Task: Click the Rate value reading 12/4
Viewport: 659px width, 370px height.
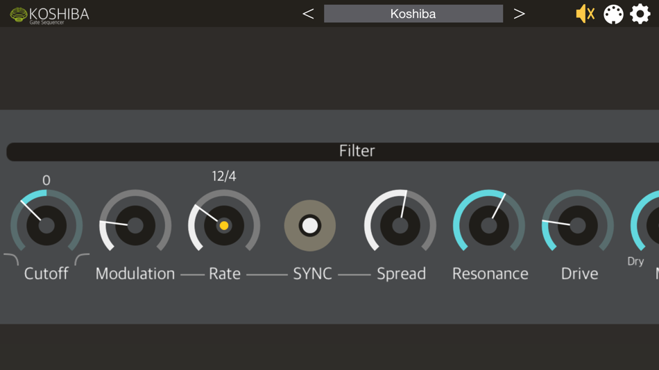Action: pyautogui.click(x=224, y=177)
